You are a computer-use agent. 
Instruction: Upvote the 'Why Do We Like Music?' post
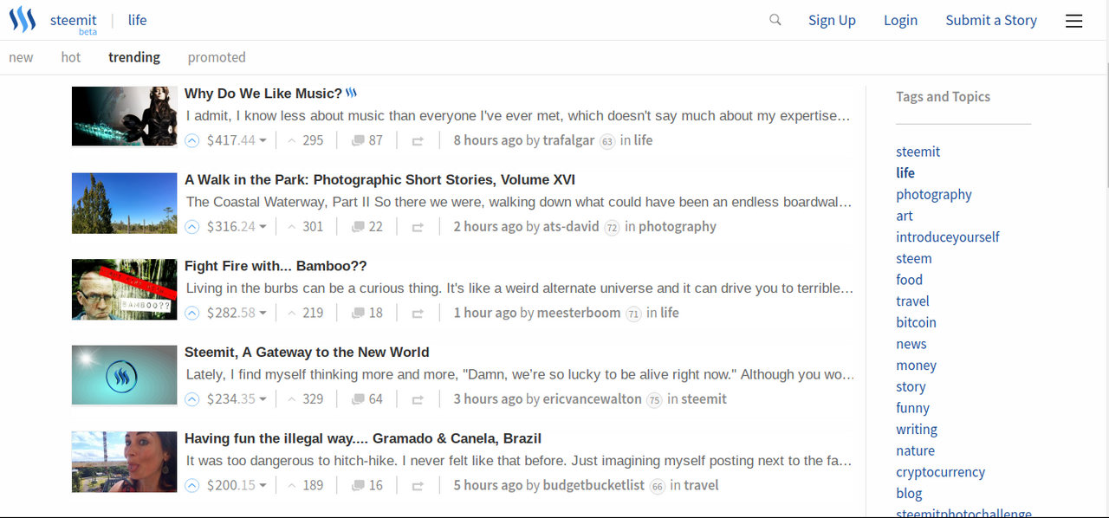[192, 140]
